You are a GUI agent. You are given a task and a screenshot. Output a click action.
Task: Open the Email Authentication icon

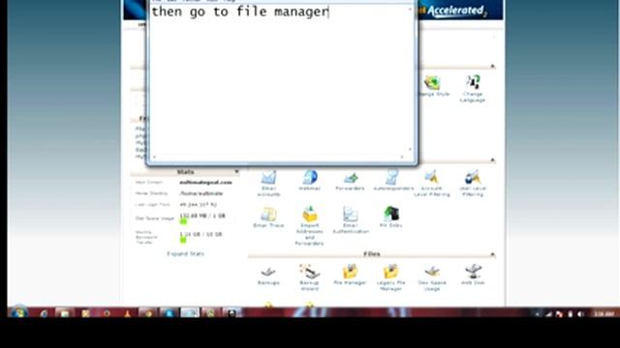point(351,215)
